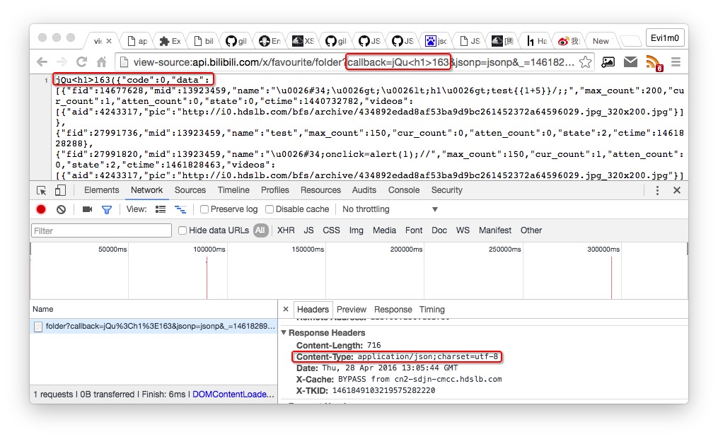
Task: Filter requests by JS
Action: click(x=308, y=230)
